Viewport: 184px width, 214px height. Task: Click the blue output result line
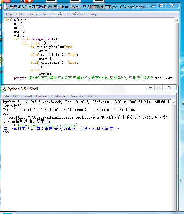(61, 129)
